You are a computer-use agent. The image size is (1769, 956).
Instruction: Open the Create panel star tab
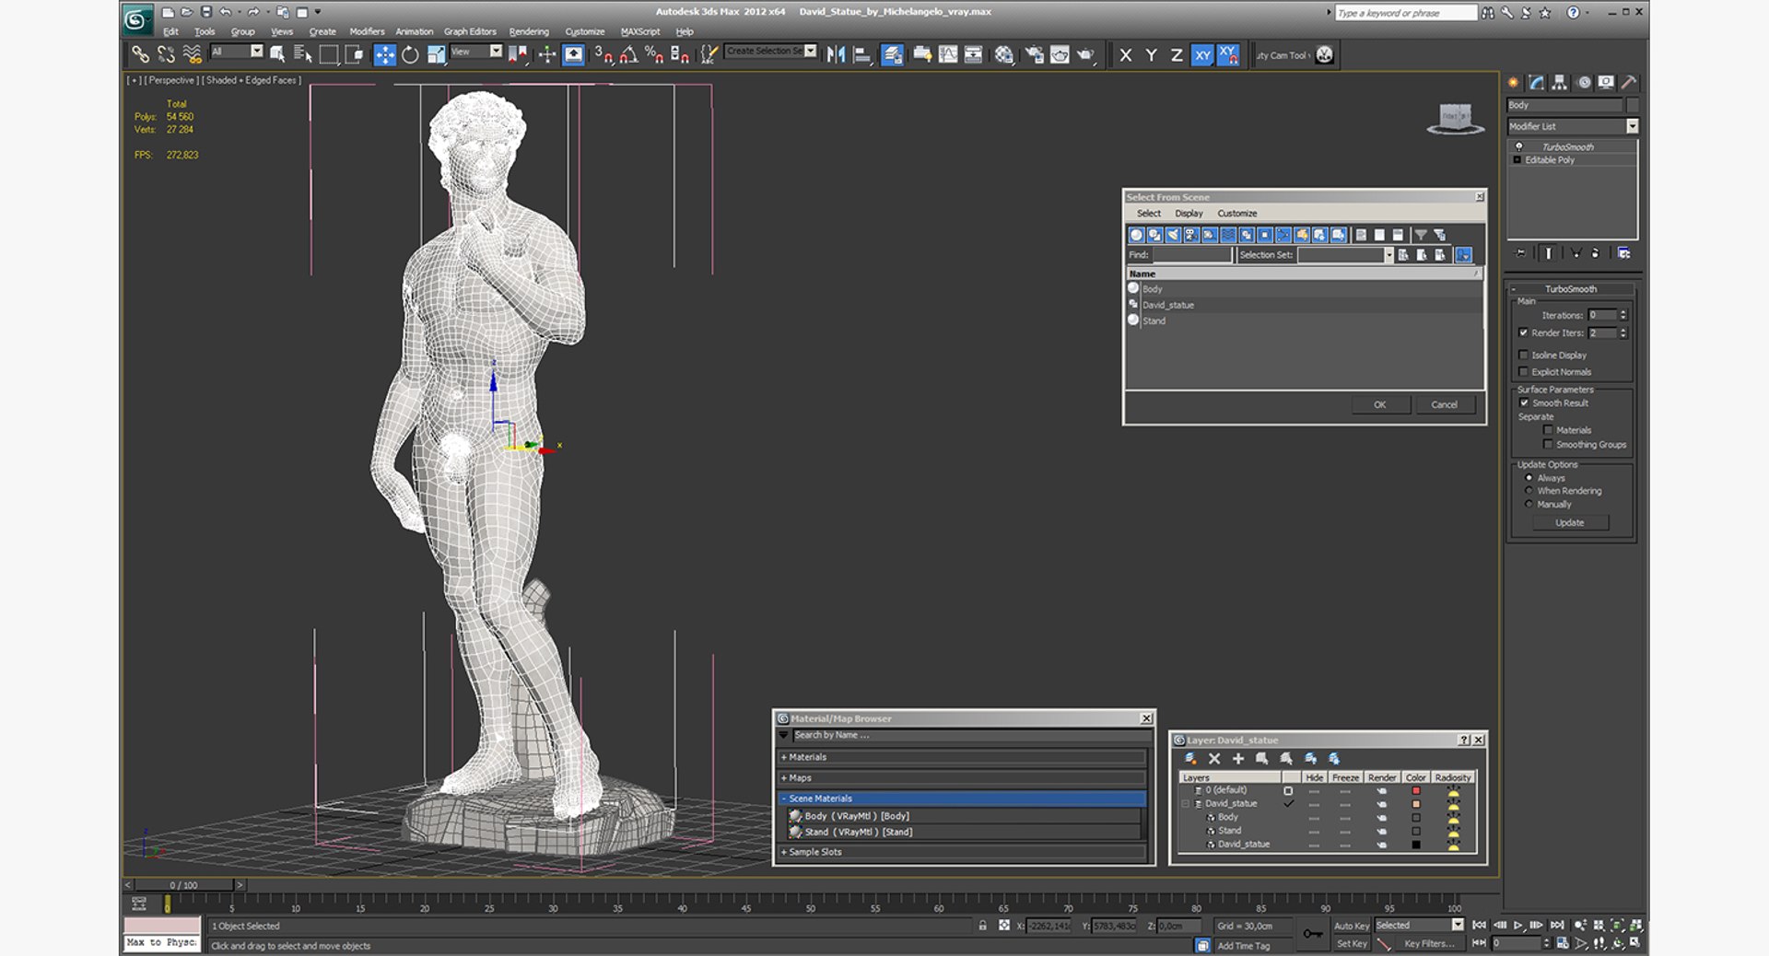[1513, 83]
